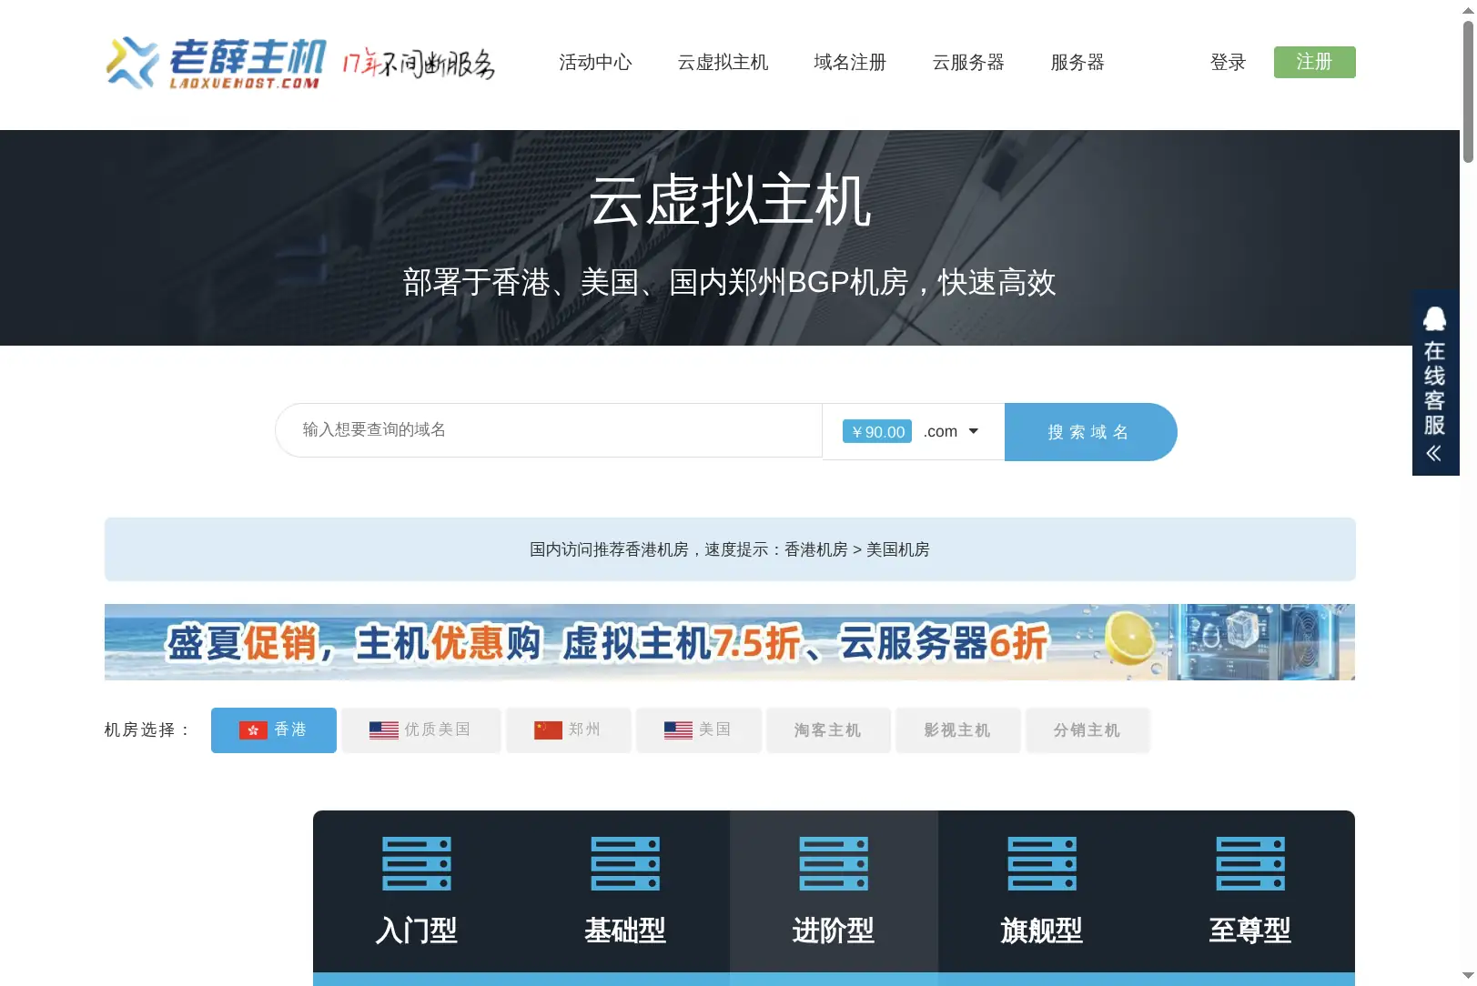Open 云虚拟主机 in the navigation menu
Screen dimensions: 1477x986
[x=723, y=63]
